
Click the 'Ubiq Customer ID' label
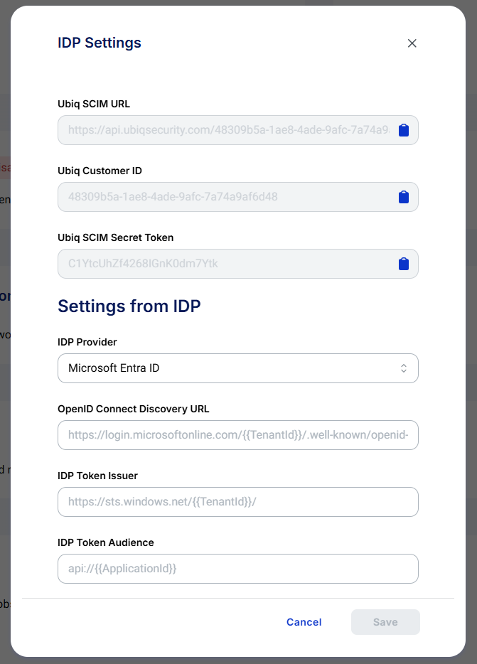(x=100, y=171)
